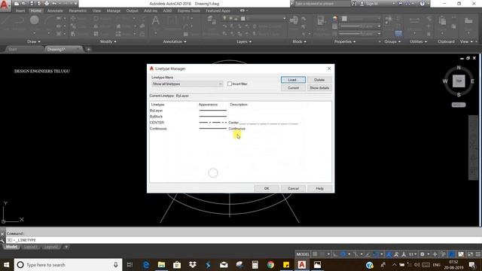Click the New drawing quick access icon
This screenshot has width=482, height=271.
pos(17,4)
